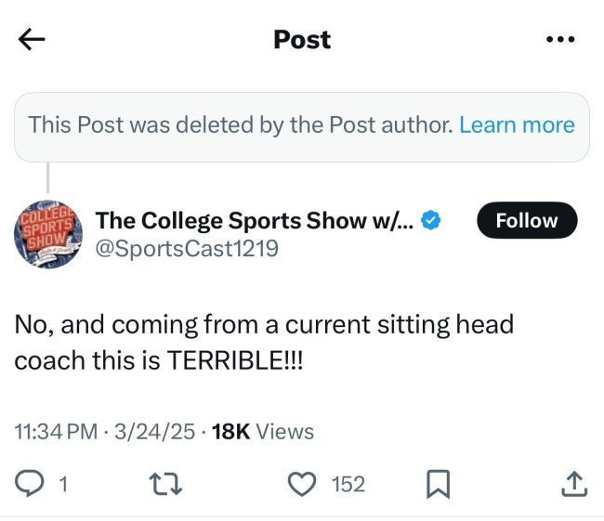Open the 11:34 PM 3/24/25 timestamp
The image size is (604, 521).
(x=107, y=431)
